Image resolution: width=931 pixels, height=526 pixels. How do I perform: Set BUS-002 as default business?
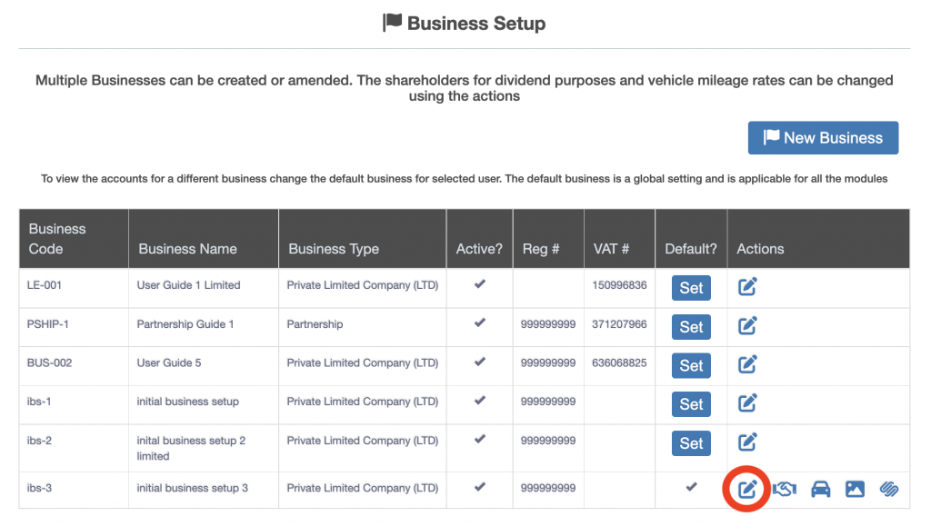[x=691, y=365]
